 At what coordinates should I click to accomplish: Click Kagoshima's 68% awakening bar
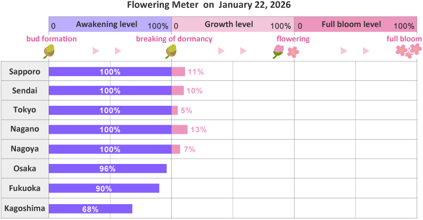pyautogui.click(x=90, y=208)
